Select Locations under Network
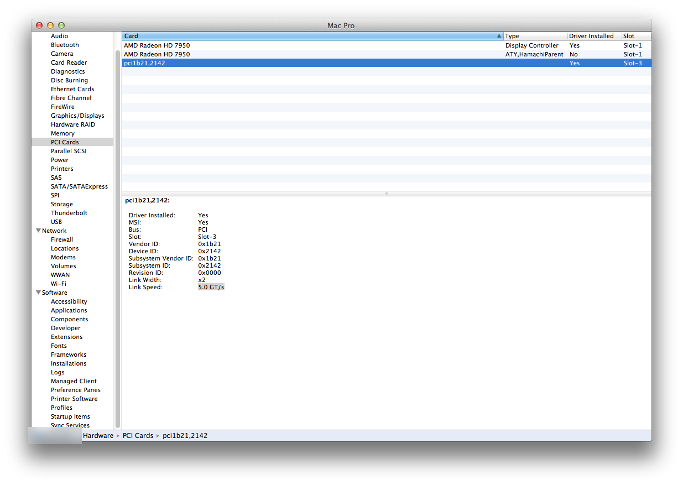683x485 pixels. click(65, 248)
